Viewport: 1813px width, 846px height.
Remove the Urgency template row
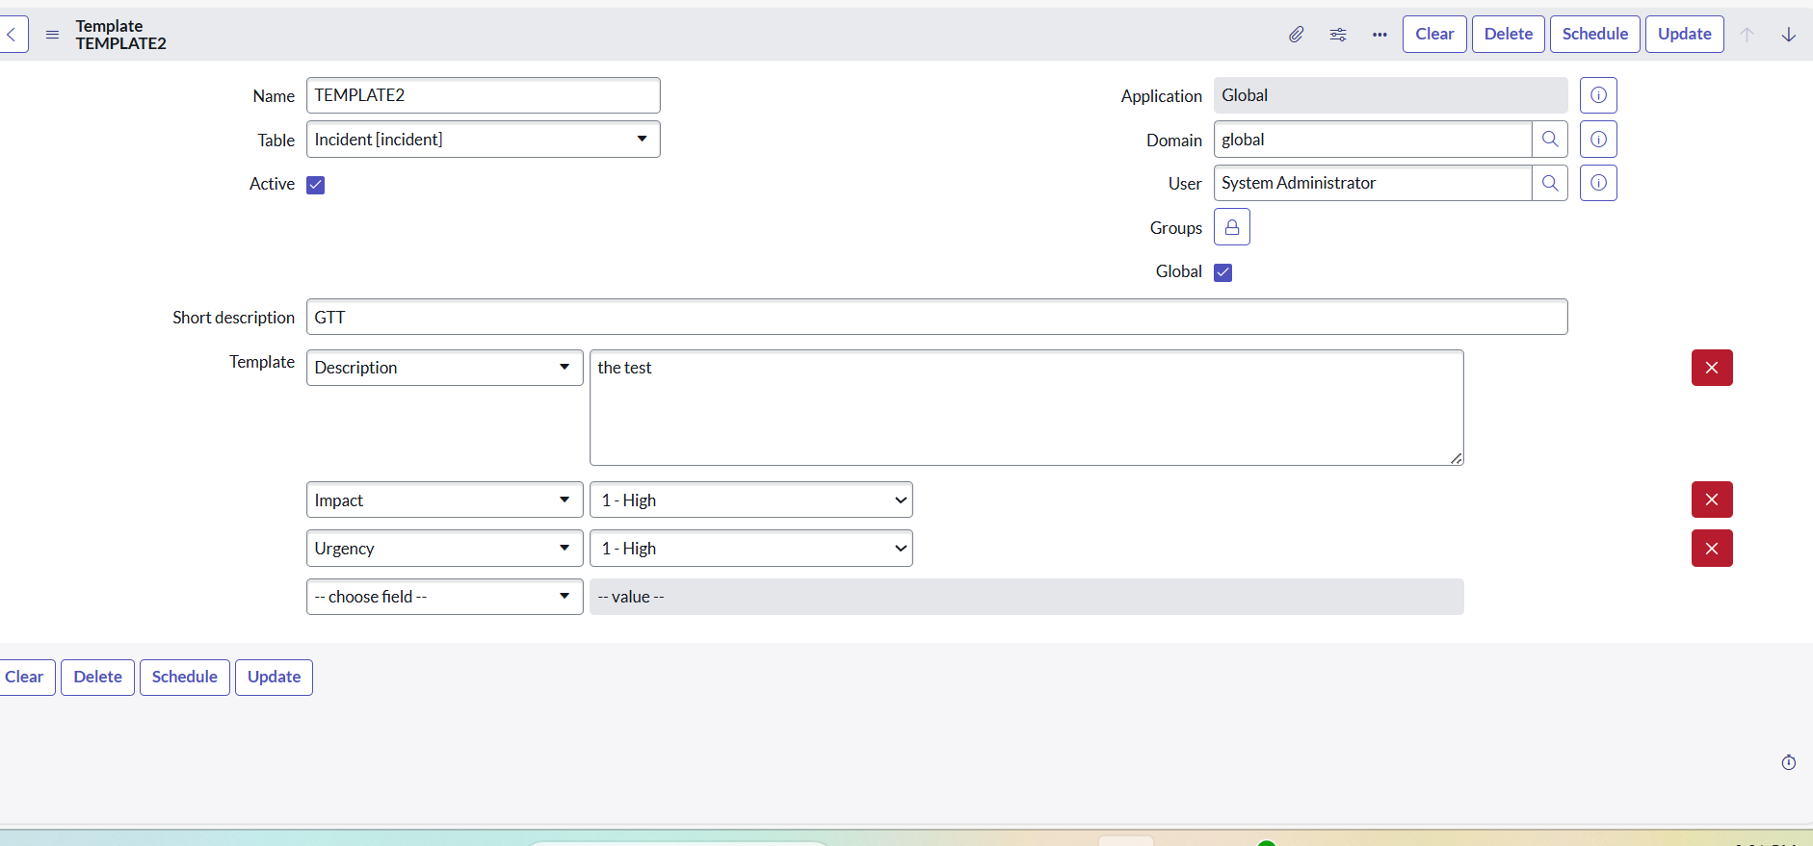point(1712,549)
